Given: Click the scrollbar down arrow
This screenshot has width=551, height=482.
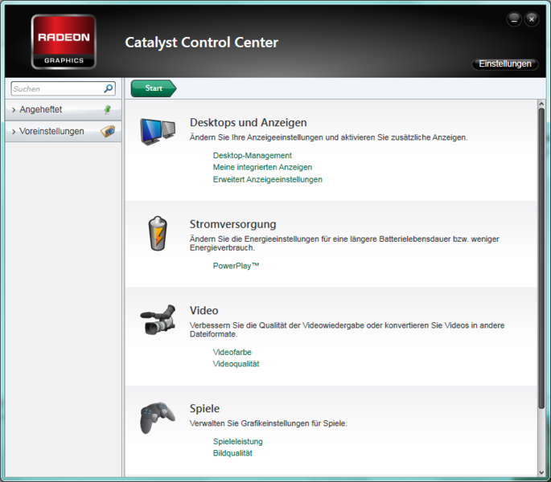Looking at the screenshot, I should pyautogui.click(x=541, y=472).
